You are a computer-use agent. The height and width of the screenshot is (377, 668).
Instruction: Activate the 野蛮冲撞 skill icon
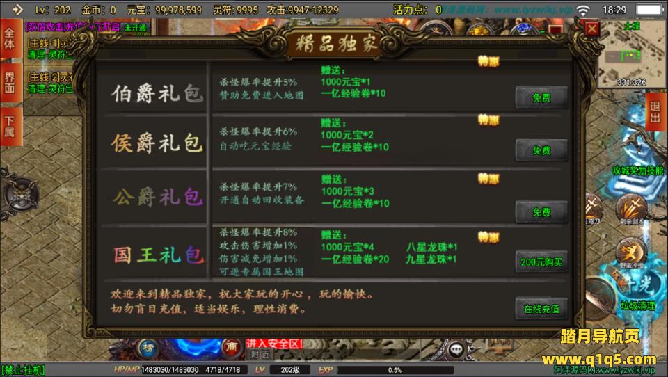click(632, 252)
